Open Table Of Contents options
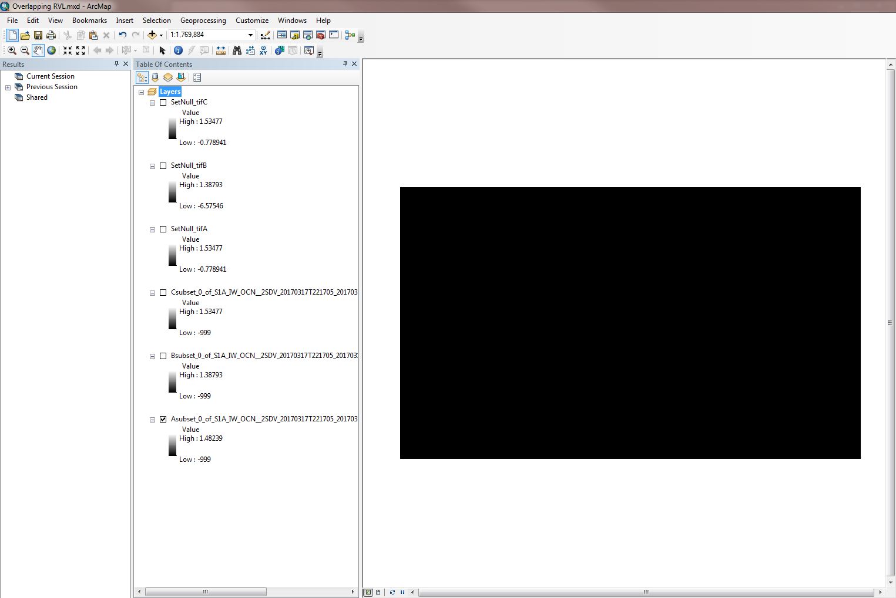 [197, 77]
